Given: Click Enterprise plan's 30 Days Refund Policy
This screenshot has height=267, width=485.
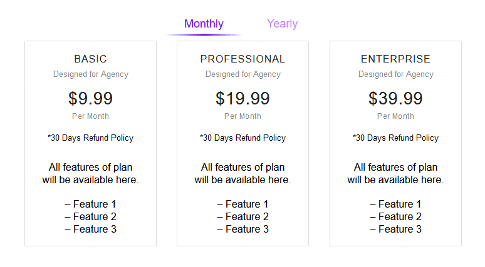Looking at the screenshot, I should 395,138.
